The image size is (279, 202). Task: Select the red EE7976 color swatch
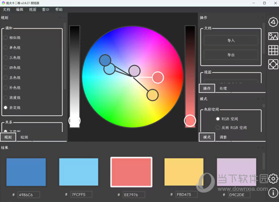point(131,172)
